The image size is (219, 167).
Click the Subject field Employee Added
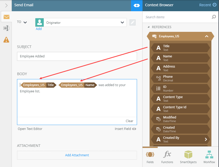77,56
